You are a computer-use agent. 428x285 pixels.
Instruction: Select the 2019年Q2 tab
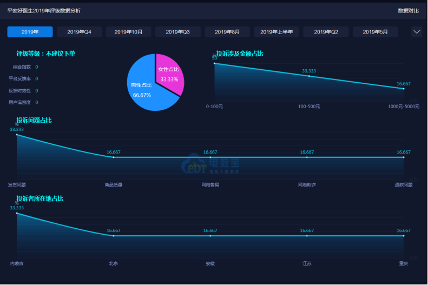tap(326, 32)
